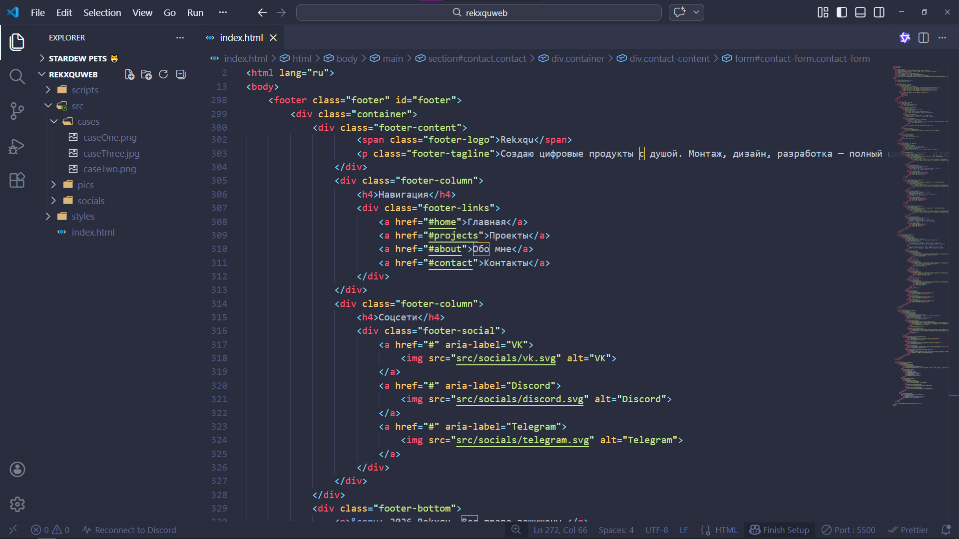Expand the scripts folder

(84, 90)
